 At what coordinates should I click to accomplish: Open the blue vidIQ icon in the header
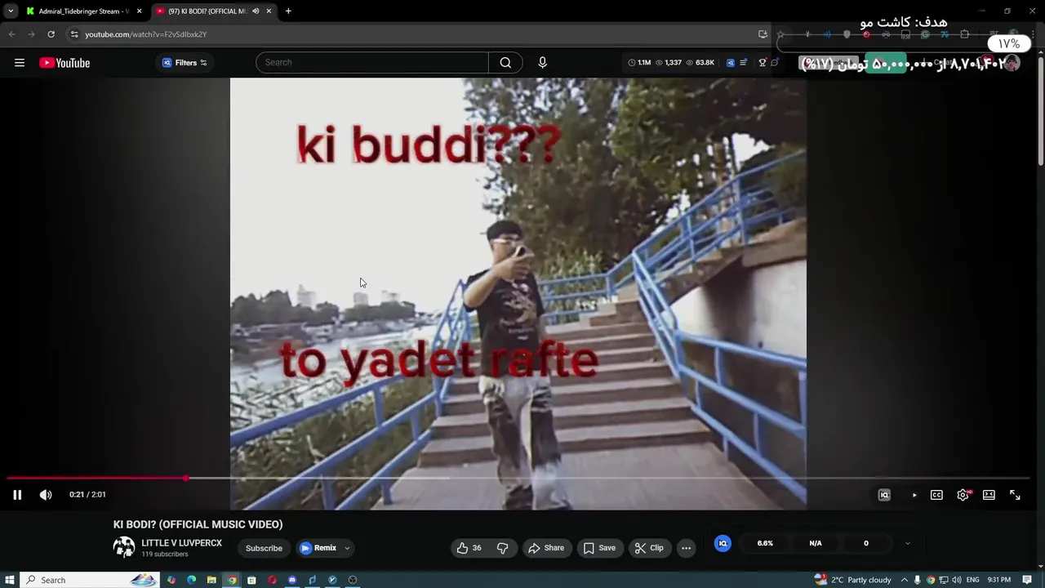click(x=731, y=63)
